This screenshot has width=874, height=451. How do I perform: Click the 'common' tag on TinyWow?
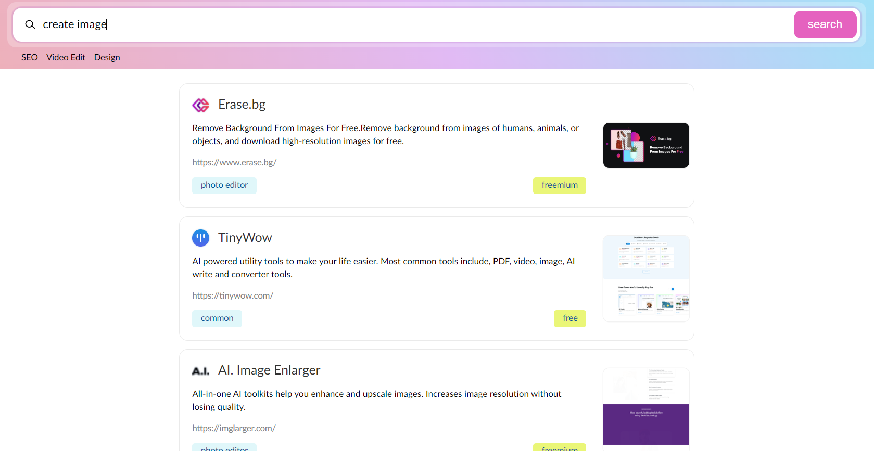(x=217, y=318)
